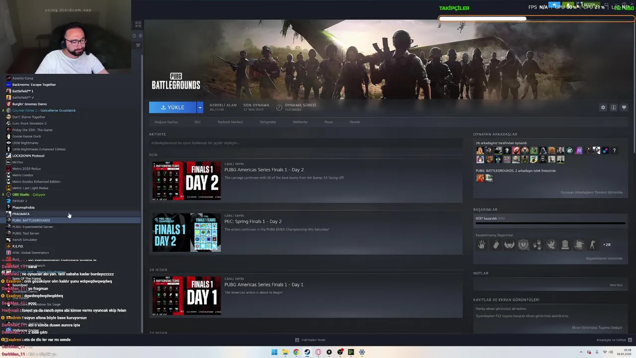
Task: Click the playtime clock icon
Action: coord(279,107)
